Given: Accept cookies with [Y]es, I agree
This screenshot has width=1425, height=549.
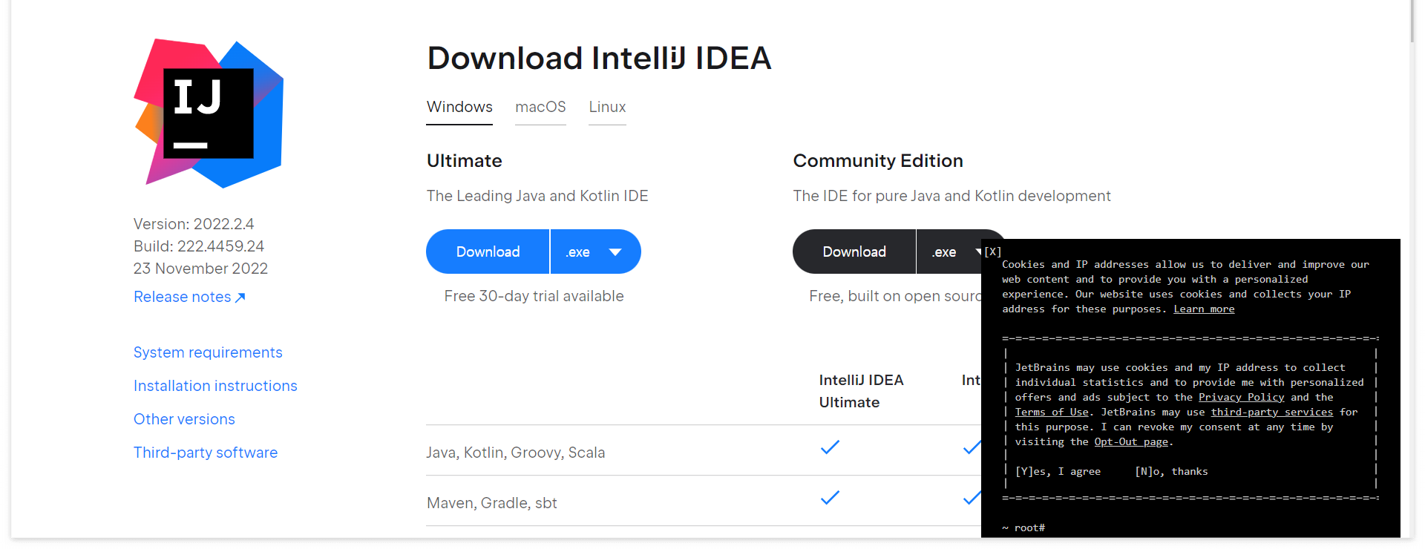Looking at the screenshot, I should [1058, 472].
